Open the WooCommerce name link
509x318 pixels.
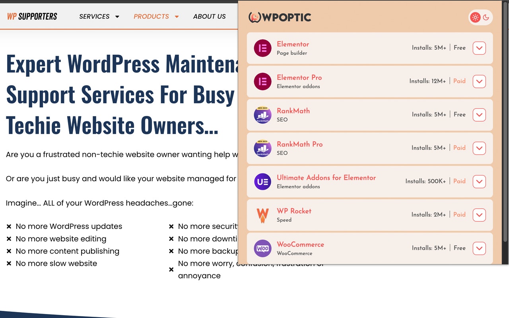tap(300, 244)
